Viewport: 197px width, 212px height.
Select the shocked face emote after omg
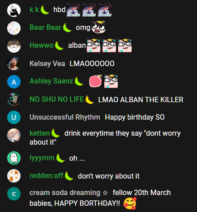point(98,27)
